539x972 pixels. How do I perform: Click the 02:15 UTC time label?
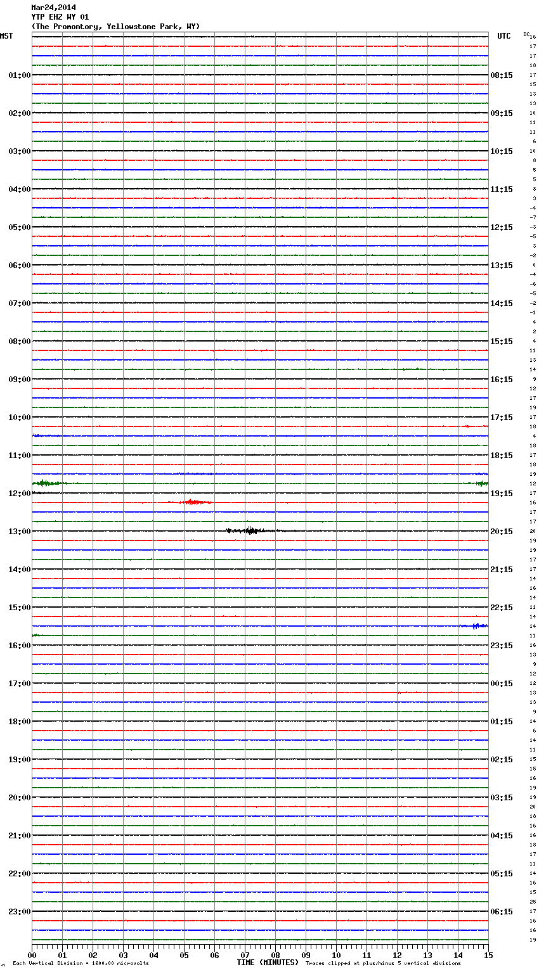[502, 760]
